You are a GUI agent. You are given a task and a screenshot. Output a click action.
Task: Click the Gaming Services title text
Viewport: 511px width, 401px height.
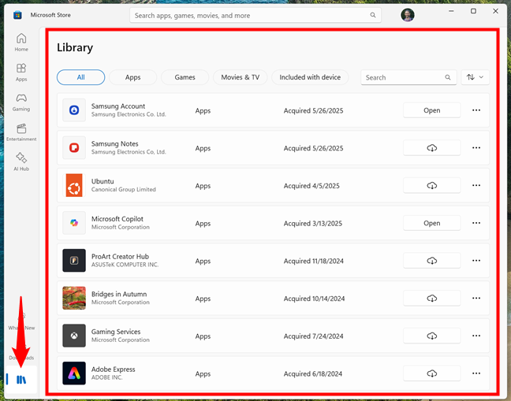pyautogui.click(x=116, y=332)
